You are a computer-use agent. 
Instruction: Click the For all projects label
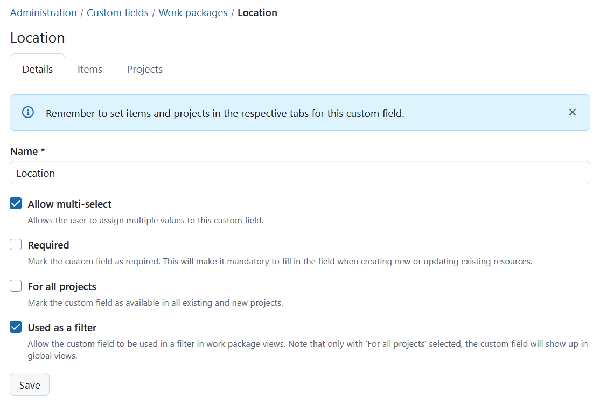pyautogui.click(x=61, y=286)
